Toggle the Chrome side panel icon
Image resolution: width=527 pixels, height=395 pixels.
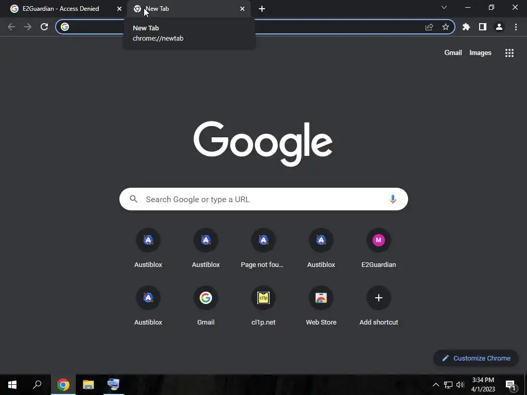tap(483, 27)
